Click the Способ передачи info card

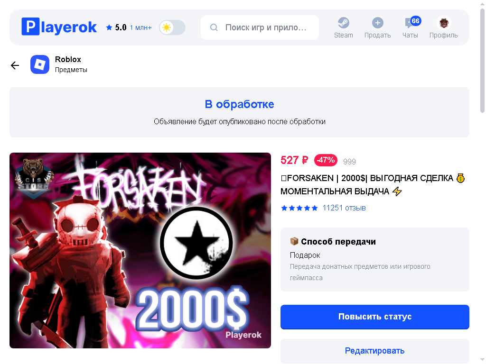[x=375, y=259]
